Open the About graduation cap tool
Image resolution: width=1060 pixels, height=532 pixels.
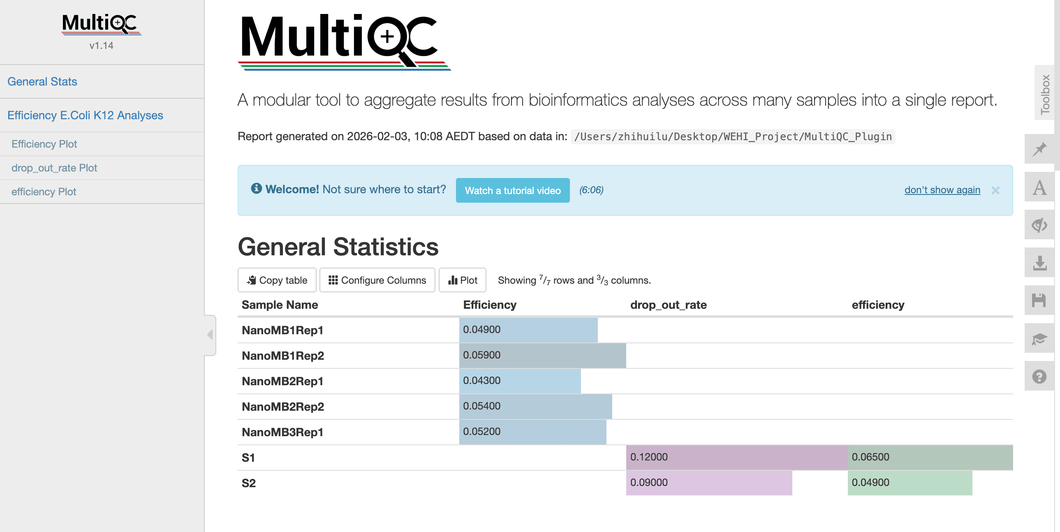pos(1039,338)
